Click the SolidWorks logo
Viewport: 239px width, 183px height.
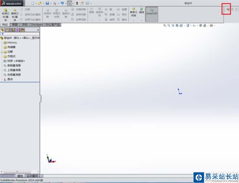[12, 3]
